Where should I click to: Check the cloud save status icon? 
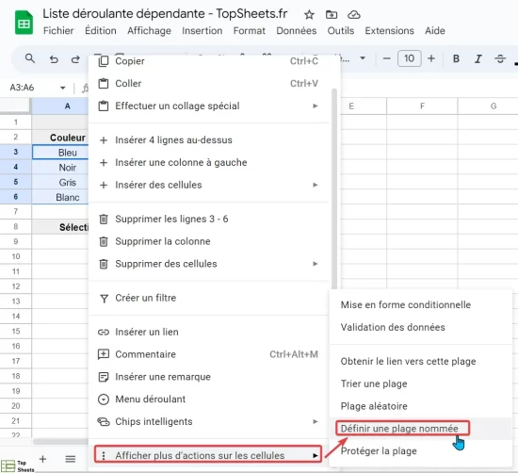tap(354, 15)
